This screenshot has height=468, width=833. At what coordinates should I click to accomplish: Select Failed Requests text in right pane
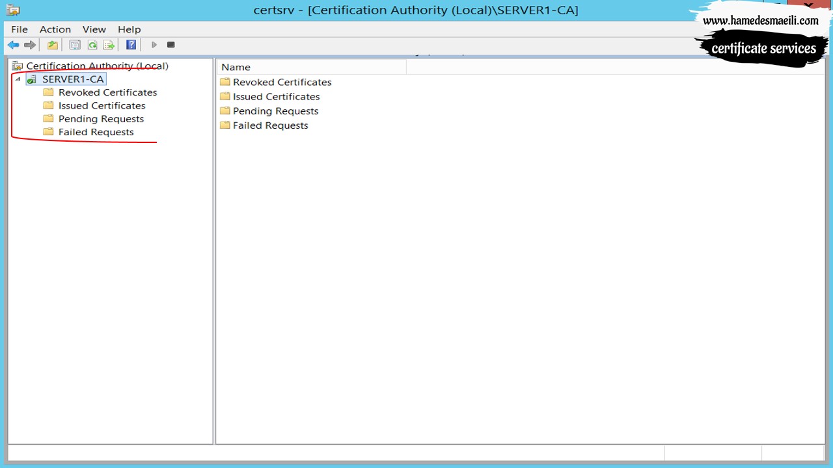point(270,125)
